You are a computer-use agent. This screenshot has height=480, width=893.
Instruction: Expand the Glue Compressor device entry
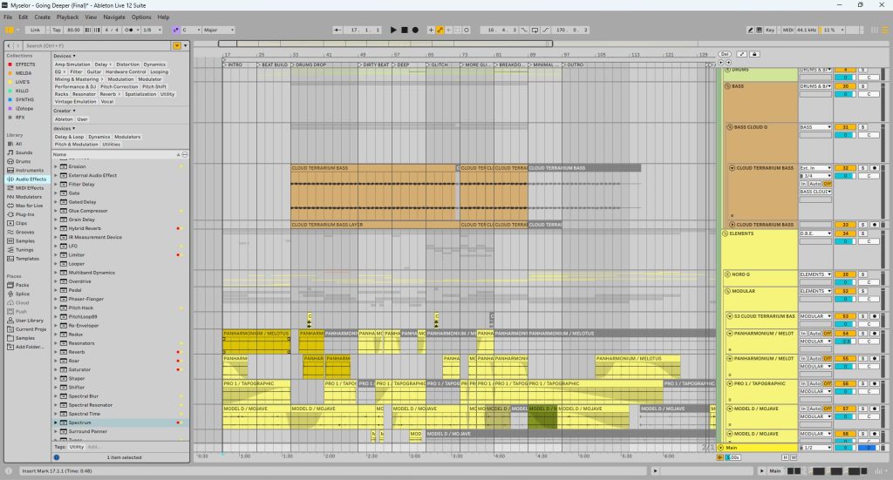(56, 211)
